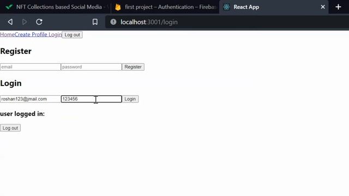The height and width of the screenshot is (196, 349).
Task: Click the Register heading text
Action: click(x=16, y=51)
